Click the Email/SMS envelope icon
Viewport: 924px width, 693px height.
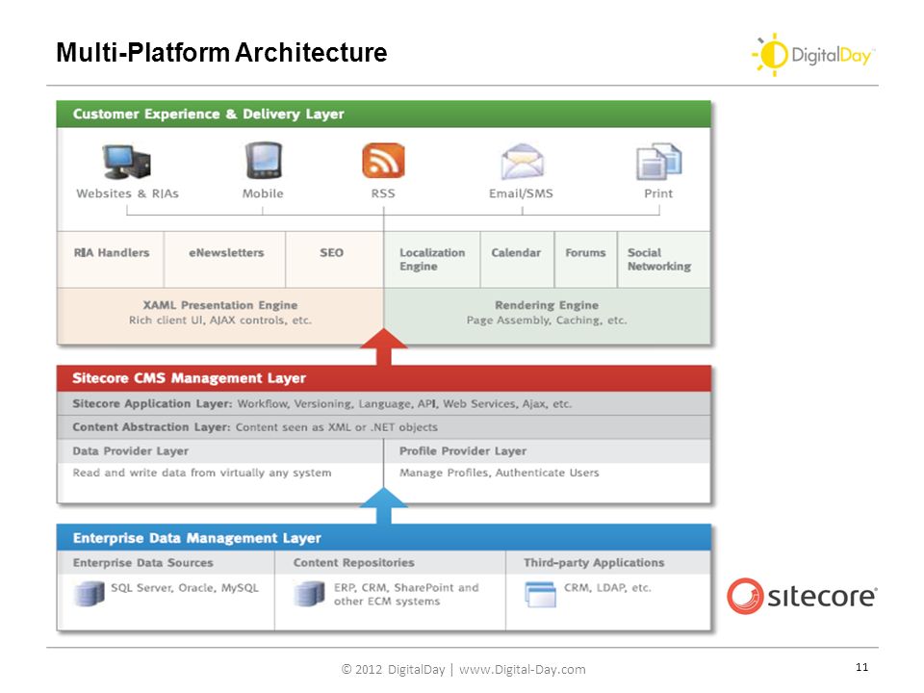coord(522,162)
